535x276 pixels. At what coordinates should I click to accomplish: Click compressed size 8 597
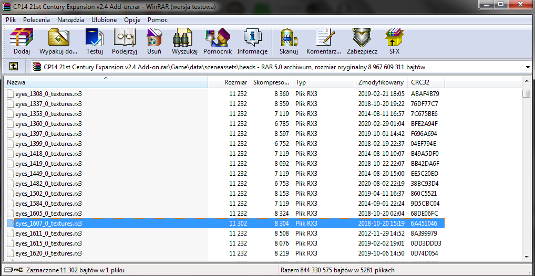tap(282, 134)
